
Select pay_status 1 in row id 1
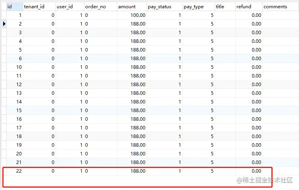click(x=165, y=15)
